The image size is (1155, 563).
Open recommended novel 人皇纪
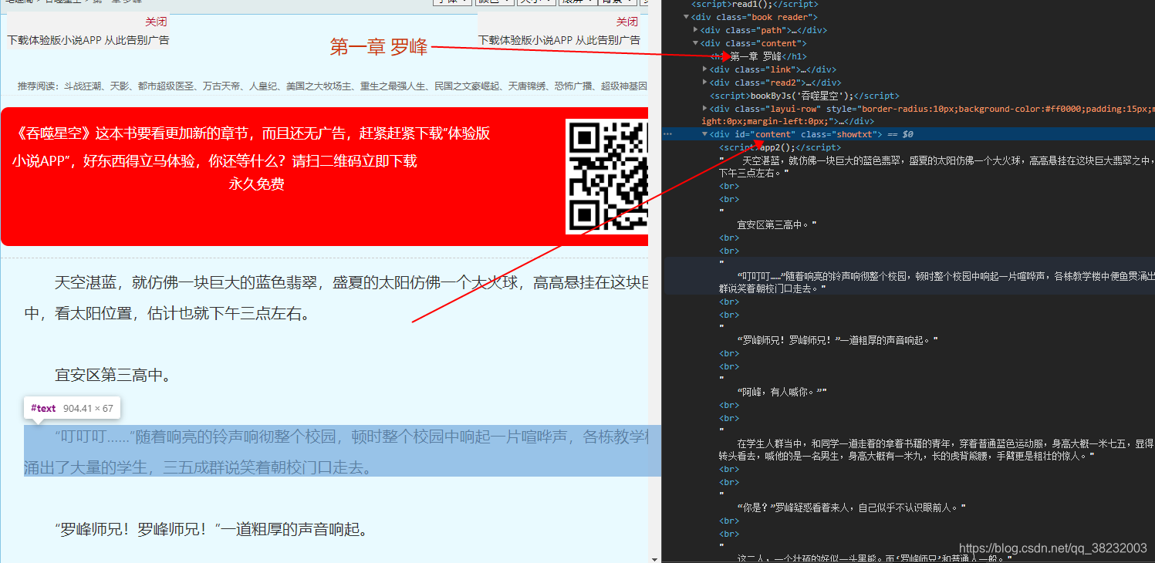tap(263, 86)
